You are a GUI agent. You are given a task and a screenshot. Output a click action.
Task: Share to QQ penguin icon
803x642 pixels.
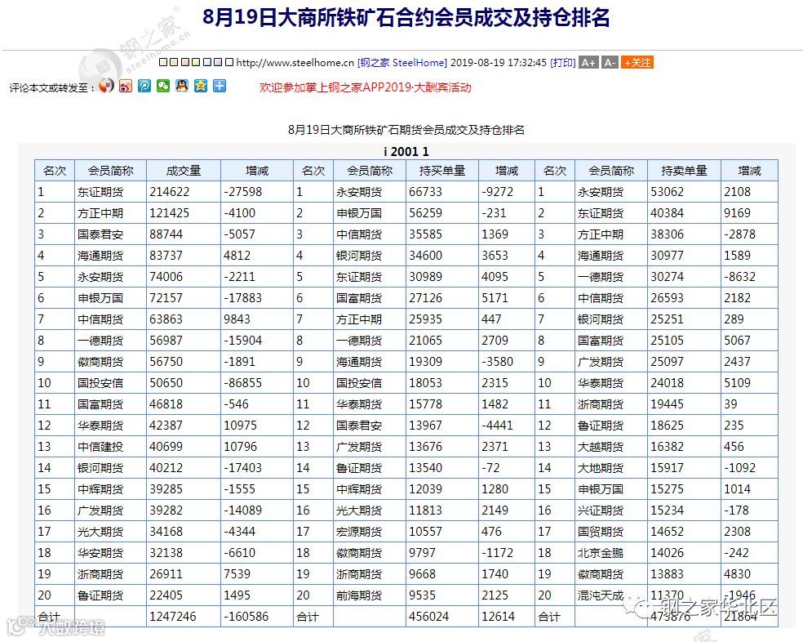point(182,86)
